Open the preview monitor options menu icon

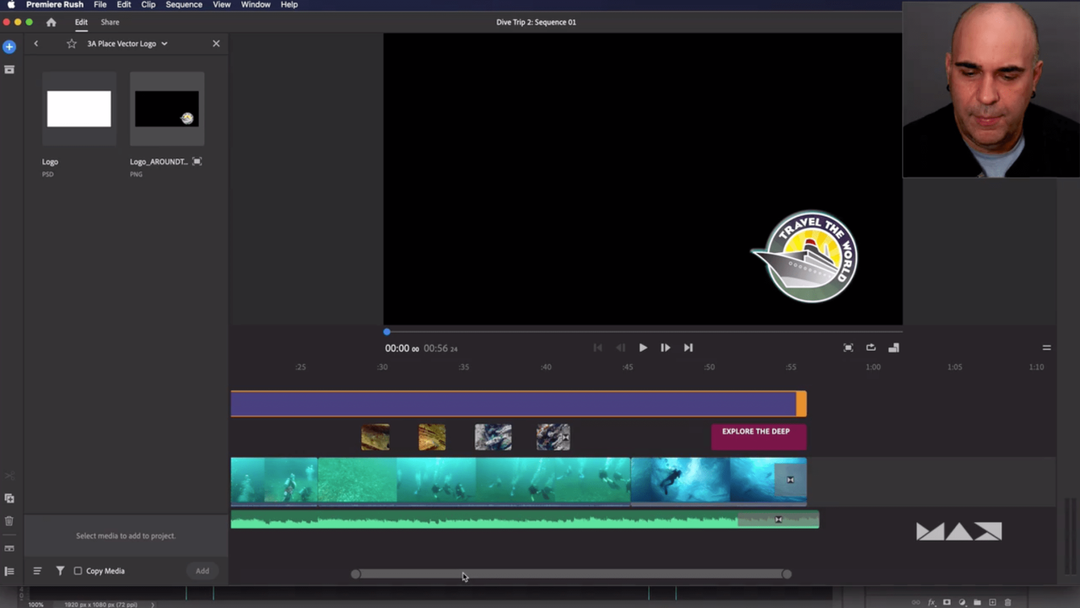pos(1046,347)
